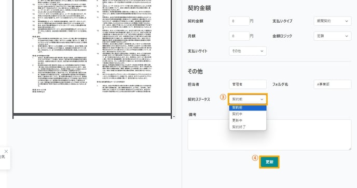This screenshot has width=357, height=188.
Task: Close the popup with X icon
Action: [x=6, y=151]
